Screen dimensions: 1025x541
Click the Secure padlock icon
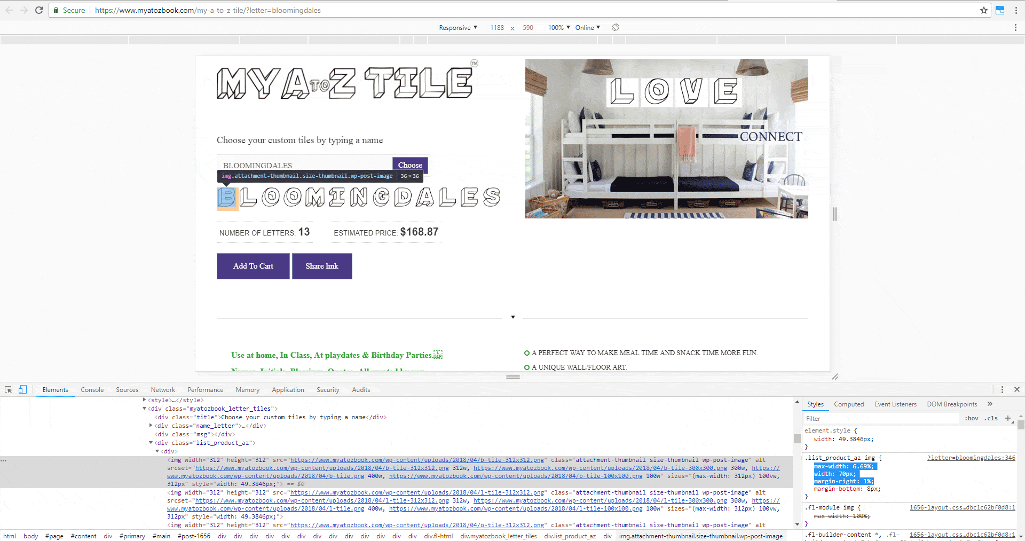click(x=56, y=10)
